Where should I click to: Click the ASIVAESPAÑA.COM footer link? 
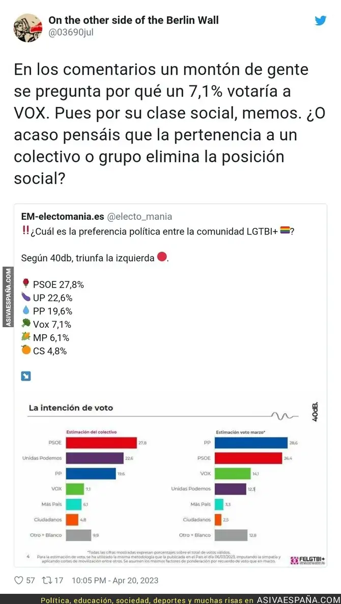coord(297,599)
